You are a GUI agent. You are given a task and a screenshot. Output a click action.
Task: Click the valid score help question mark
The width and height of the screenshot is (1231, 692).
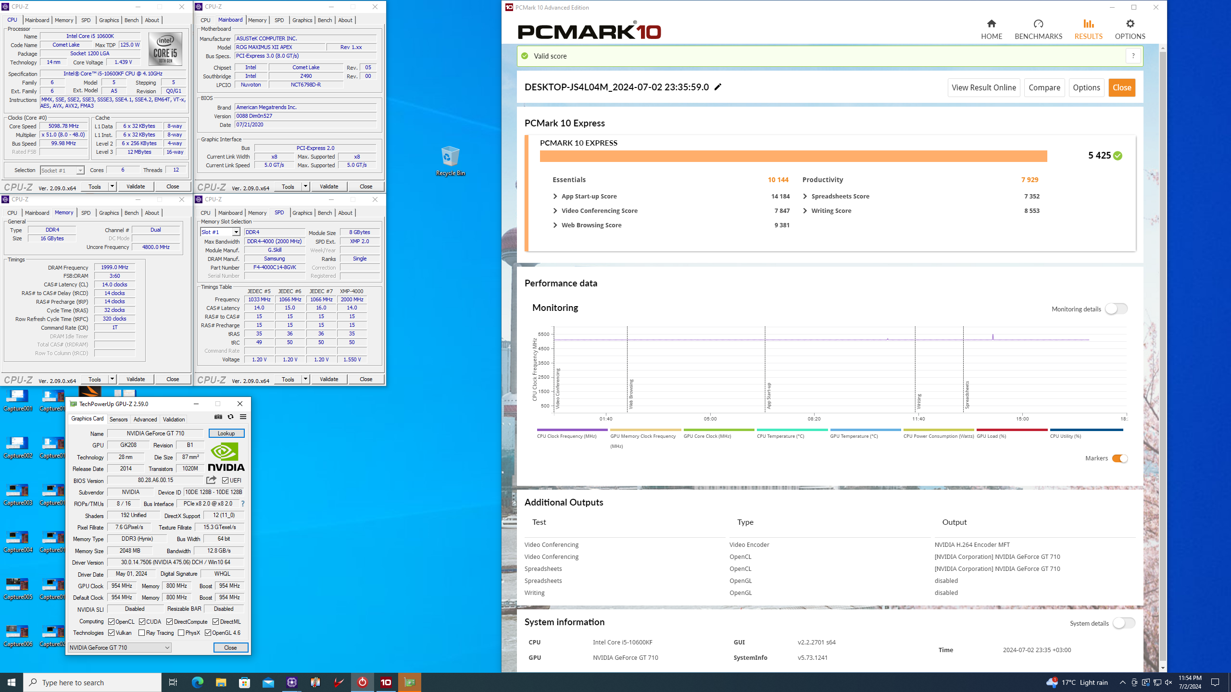pos(1133,56)
